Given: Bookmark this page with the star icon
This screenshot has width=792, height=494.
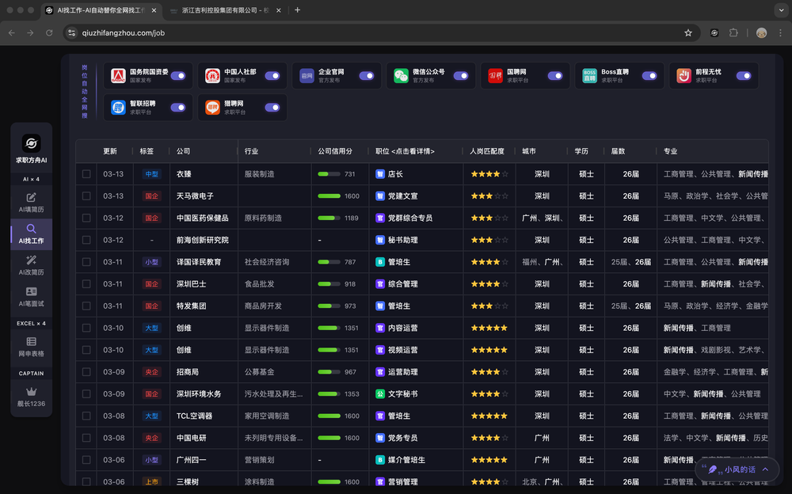Looking at the screenshot, I should point(688,32).
